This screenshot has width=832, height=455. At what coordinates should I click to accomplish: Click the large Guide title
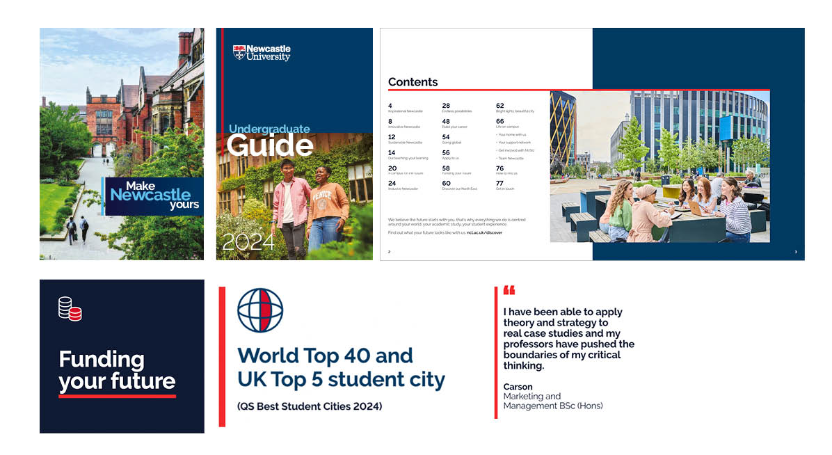pyautogui.click(x=270, y=145)
